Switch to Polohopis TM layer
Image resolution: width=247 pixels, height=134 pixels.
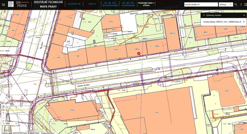(x=74, y=4)
